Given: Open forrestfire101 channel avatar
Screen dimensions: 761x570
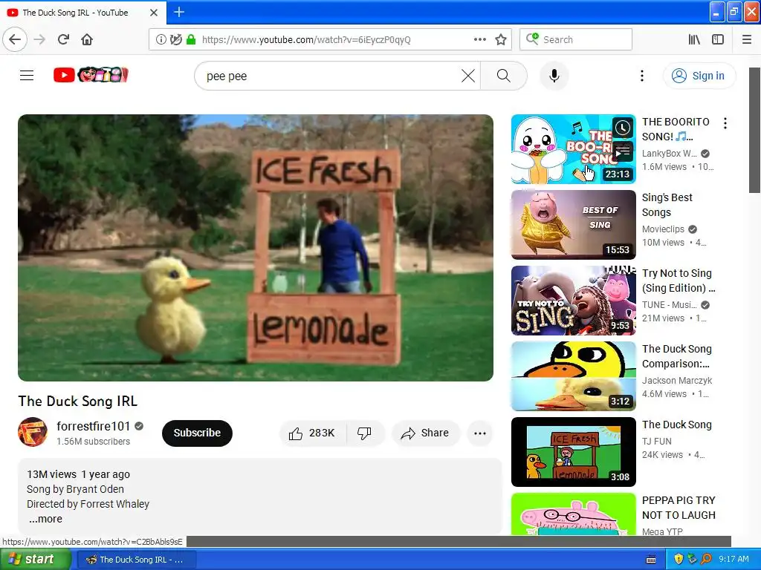Looking at the screenshot, I should click(33, 432).
